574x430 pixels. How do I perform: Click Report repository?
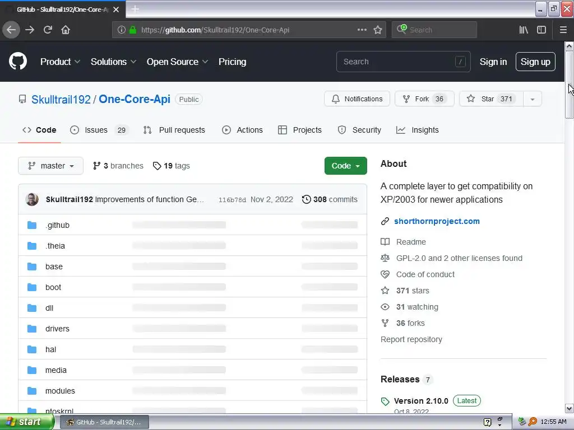tap(411, 339)
